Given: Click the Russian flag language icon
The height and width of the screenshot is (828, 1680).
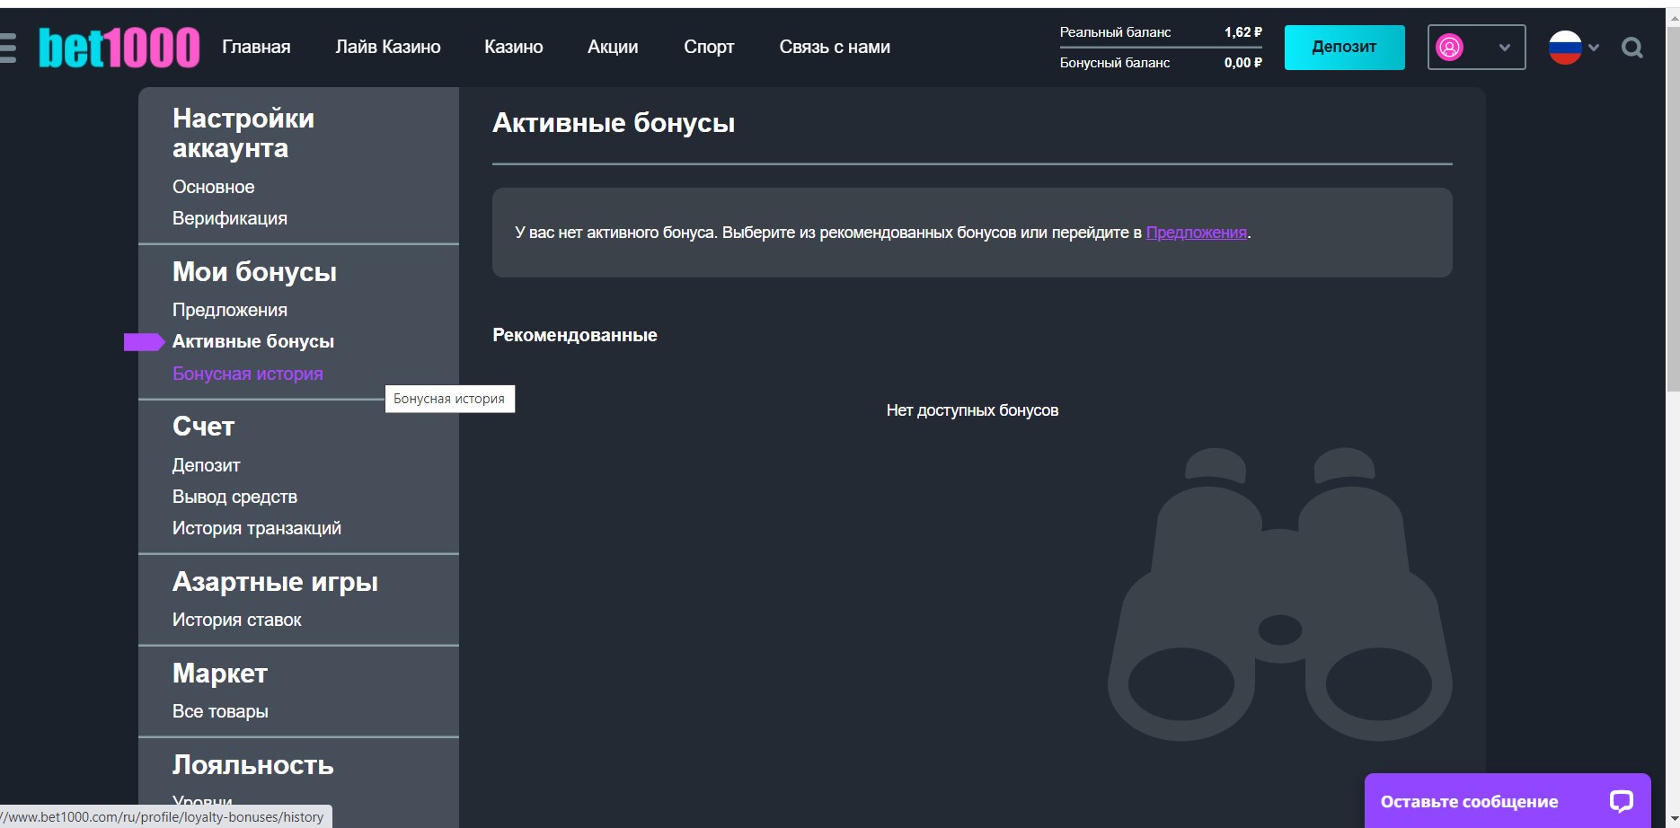Looking at the screenshot, I should [1564, 48].
